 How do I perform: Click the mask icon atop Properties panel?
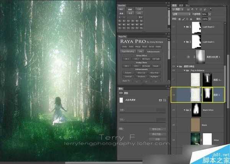(121, 93)
